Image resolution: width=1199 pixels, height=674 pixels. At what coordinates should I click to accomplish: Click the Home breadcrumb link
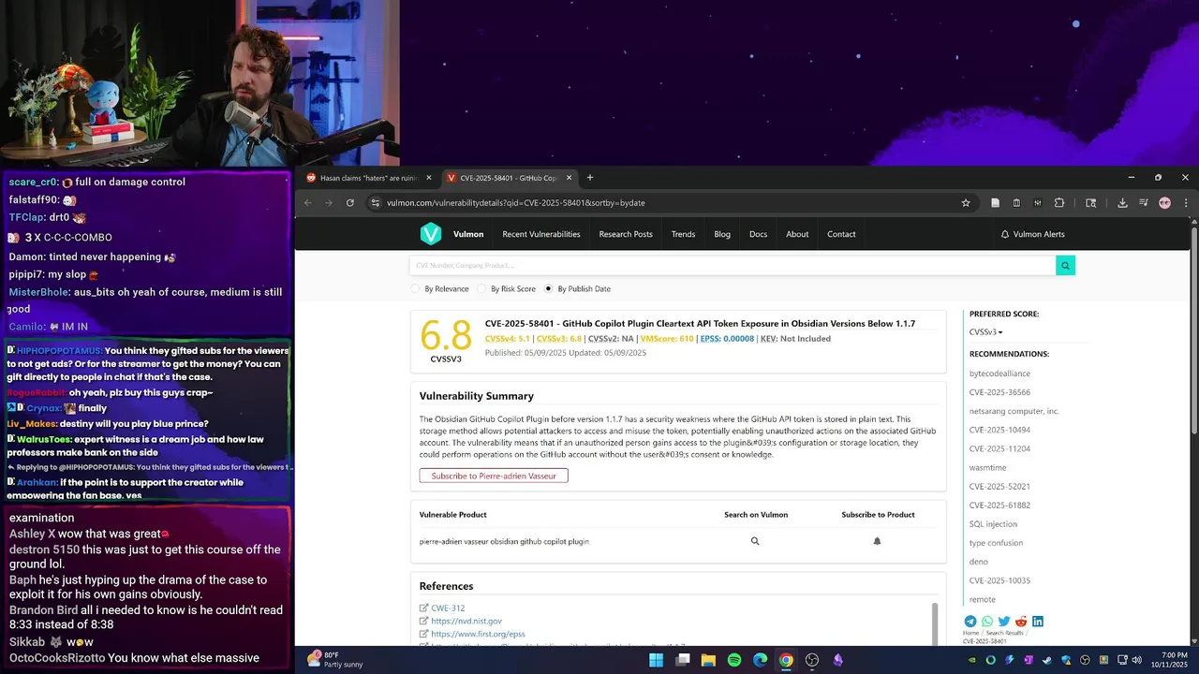[970, 634]
